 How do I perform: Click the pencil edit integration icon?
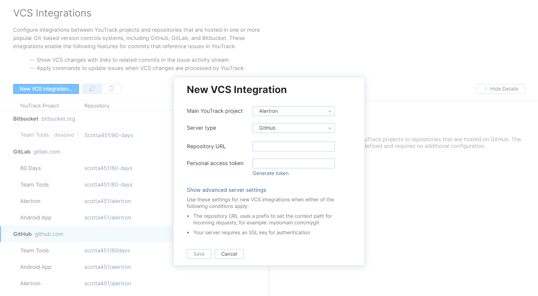click(92, 89)
